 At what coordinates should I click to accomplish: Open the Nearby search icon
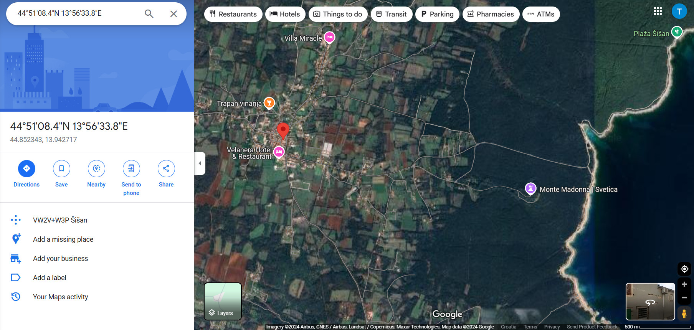(96, 168)
